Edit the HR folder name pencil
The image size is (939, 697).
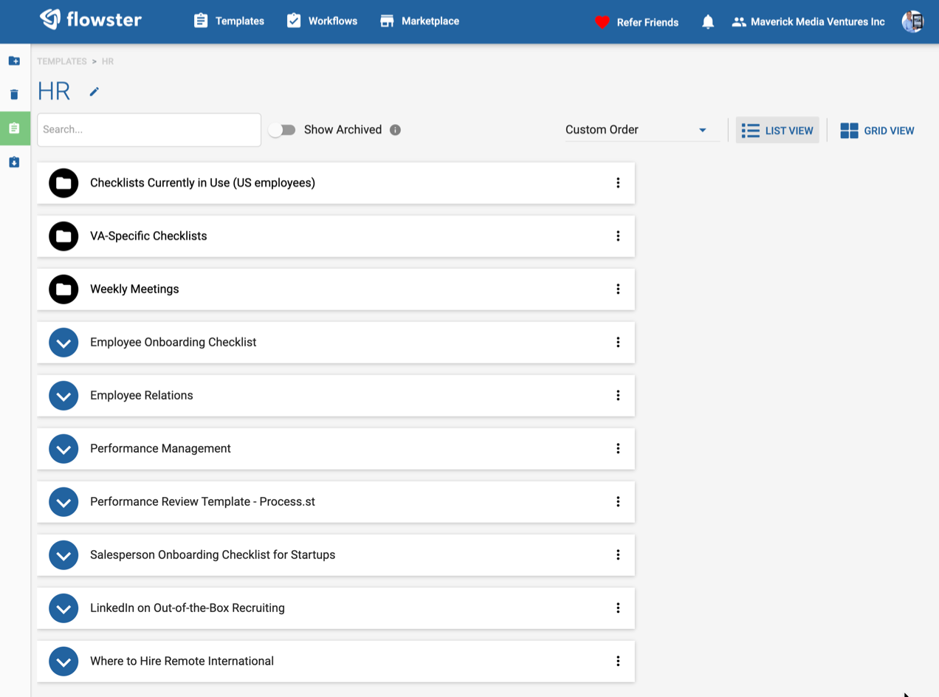94,92
